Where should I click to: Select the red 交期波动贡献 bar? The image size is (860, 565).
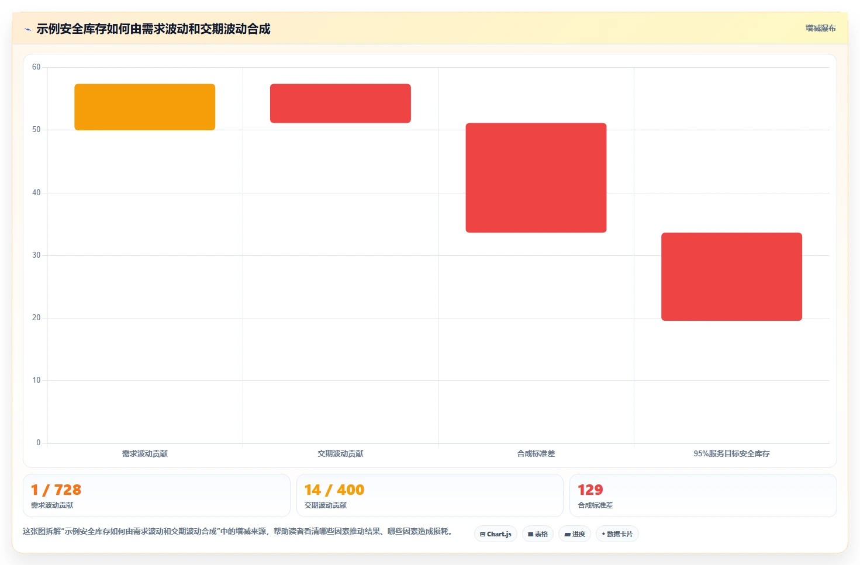340,103
